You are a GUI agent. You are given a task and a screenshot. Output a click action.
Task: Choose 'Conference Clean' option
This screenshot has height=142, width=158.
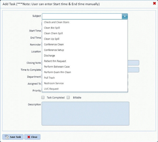pyautogui.click(x=54, y=44)
